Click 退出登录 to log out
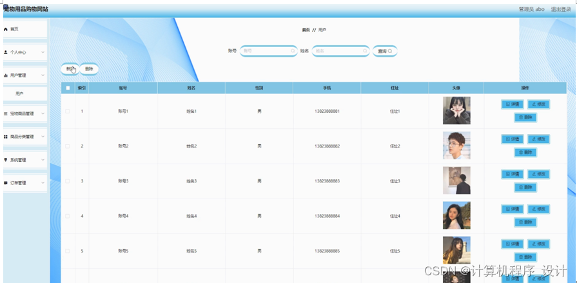The image size is (577, 283). point(561,9)
